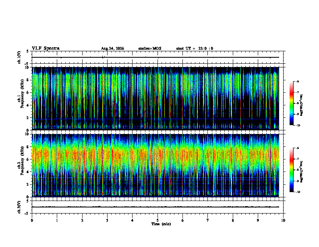Click the "-5" tick on ch.3(V) axis
Screen dimensions: 319x247
(27, 213)
